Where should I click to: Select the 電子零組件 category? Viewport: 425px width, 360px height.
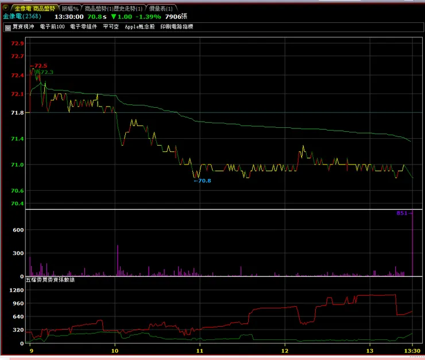click(83, 26)
